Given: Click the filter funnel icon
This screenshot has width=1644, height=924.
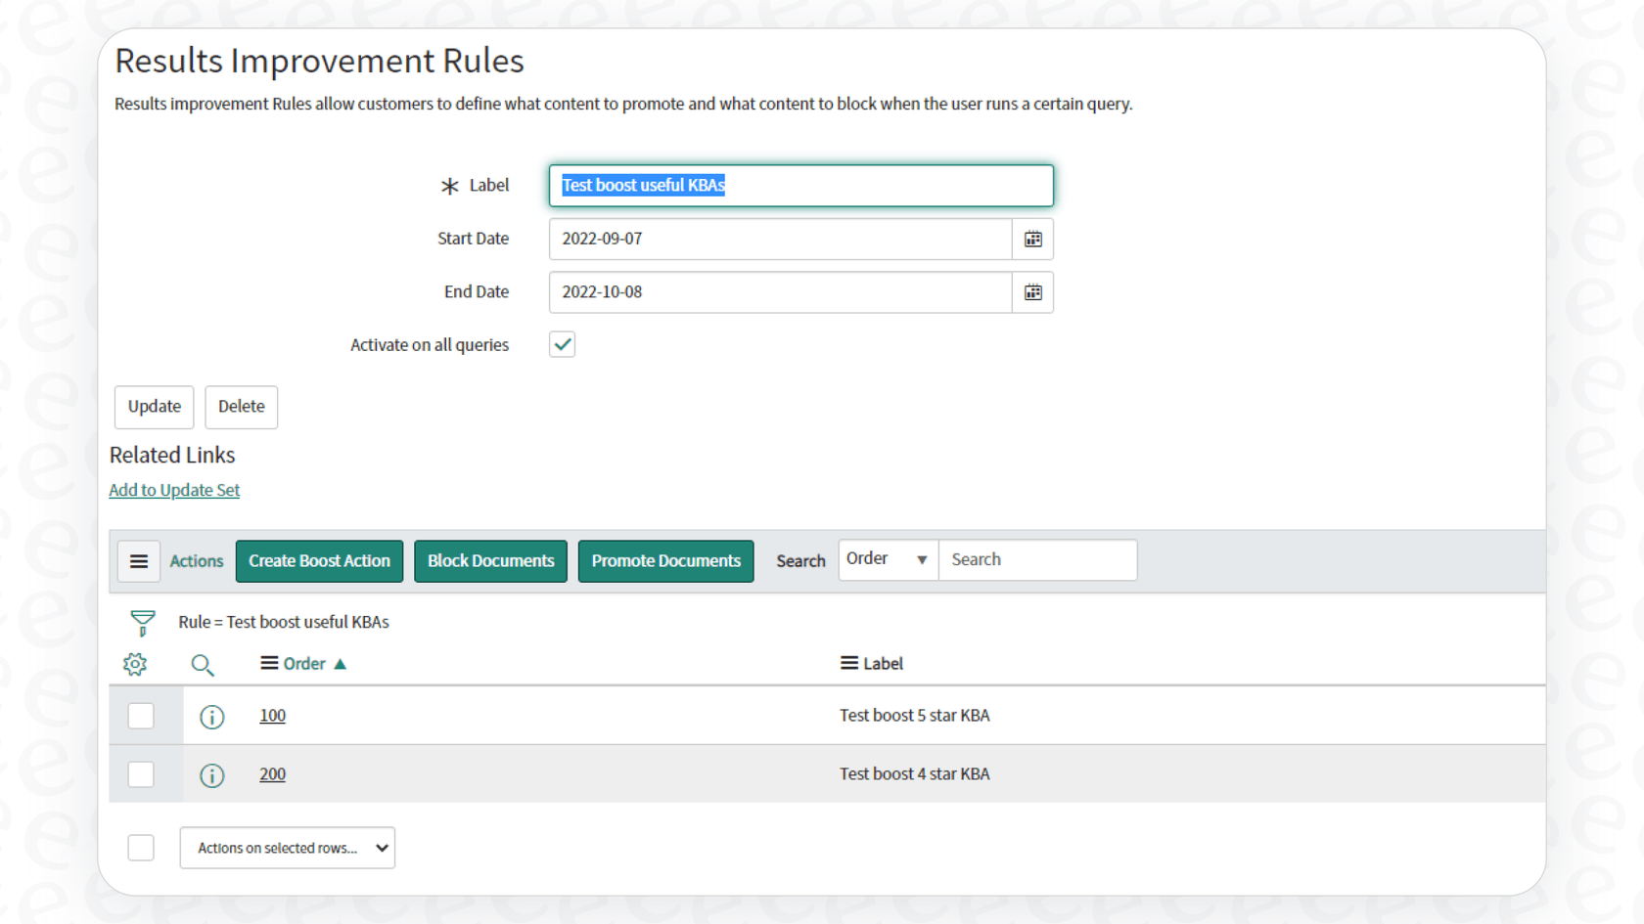Looking at the screenshot, I should 142,622.
